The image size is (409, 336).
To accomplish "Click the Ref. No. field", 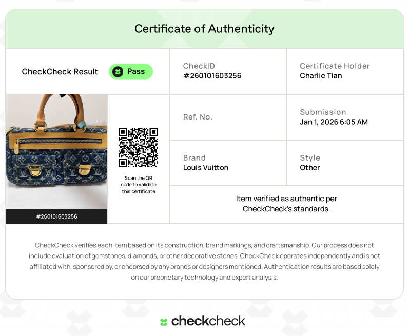I will [x=198, y=117].
